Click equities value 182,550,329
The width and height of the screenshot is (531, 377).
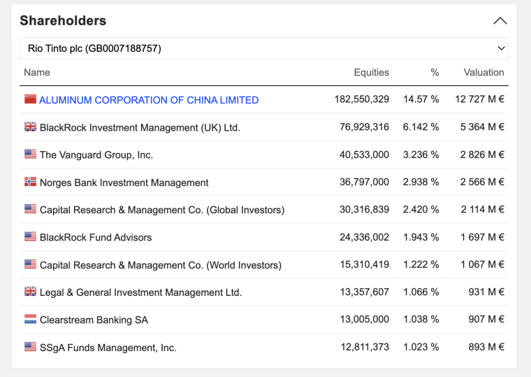(362, 99)
